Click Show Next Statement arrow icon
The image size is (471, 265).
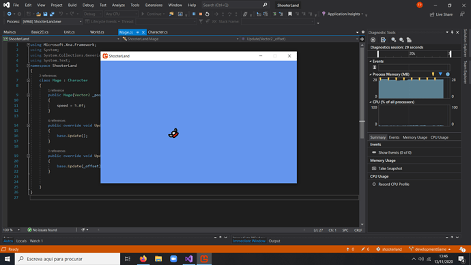pos(216,14)
